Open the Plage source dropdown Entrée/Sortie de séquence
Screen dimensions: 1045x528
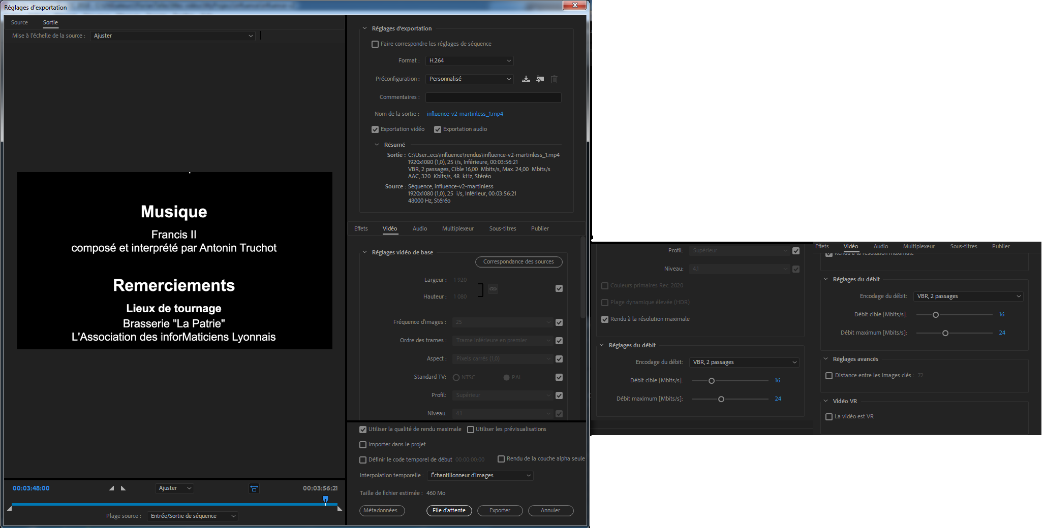[x=192, y=516]
